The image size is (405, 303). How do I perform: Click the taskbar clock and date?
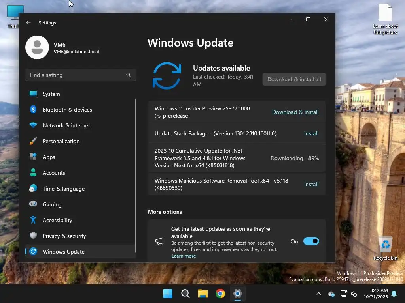coord(376,294)
